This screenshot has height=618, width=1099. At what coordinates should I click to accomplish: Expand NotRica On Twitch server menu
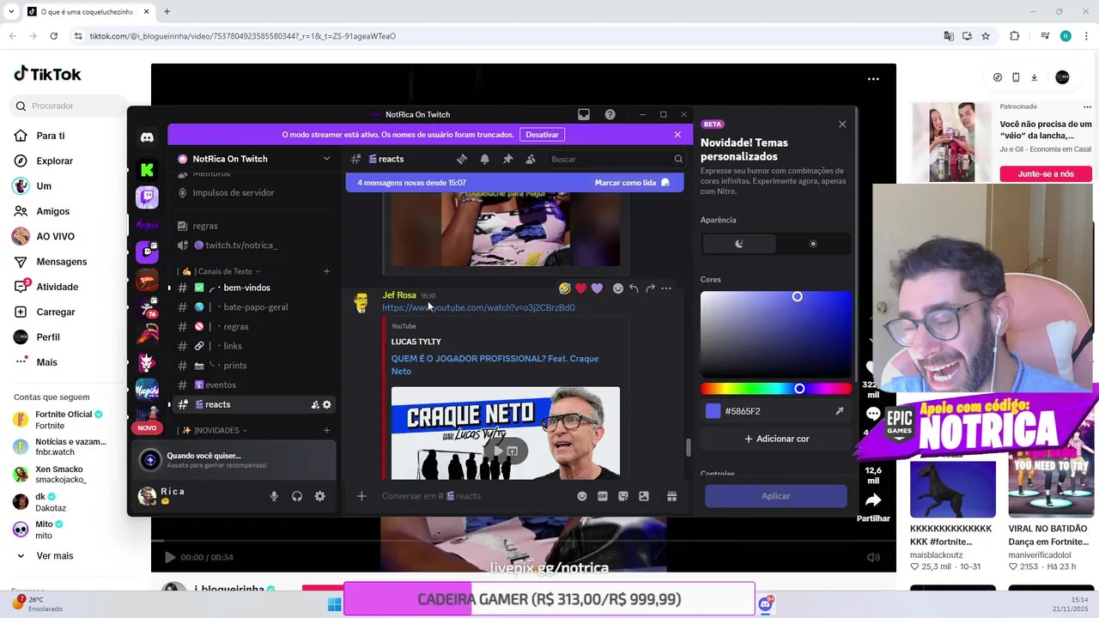coord(326,159)
